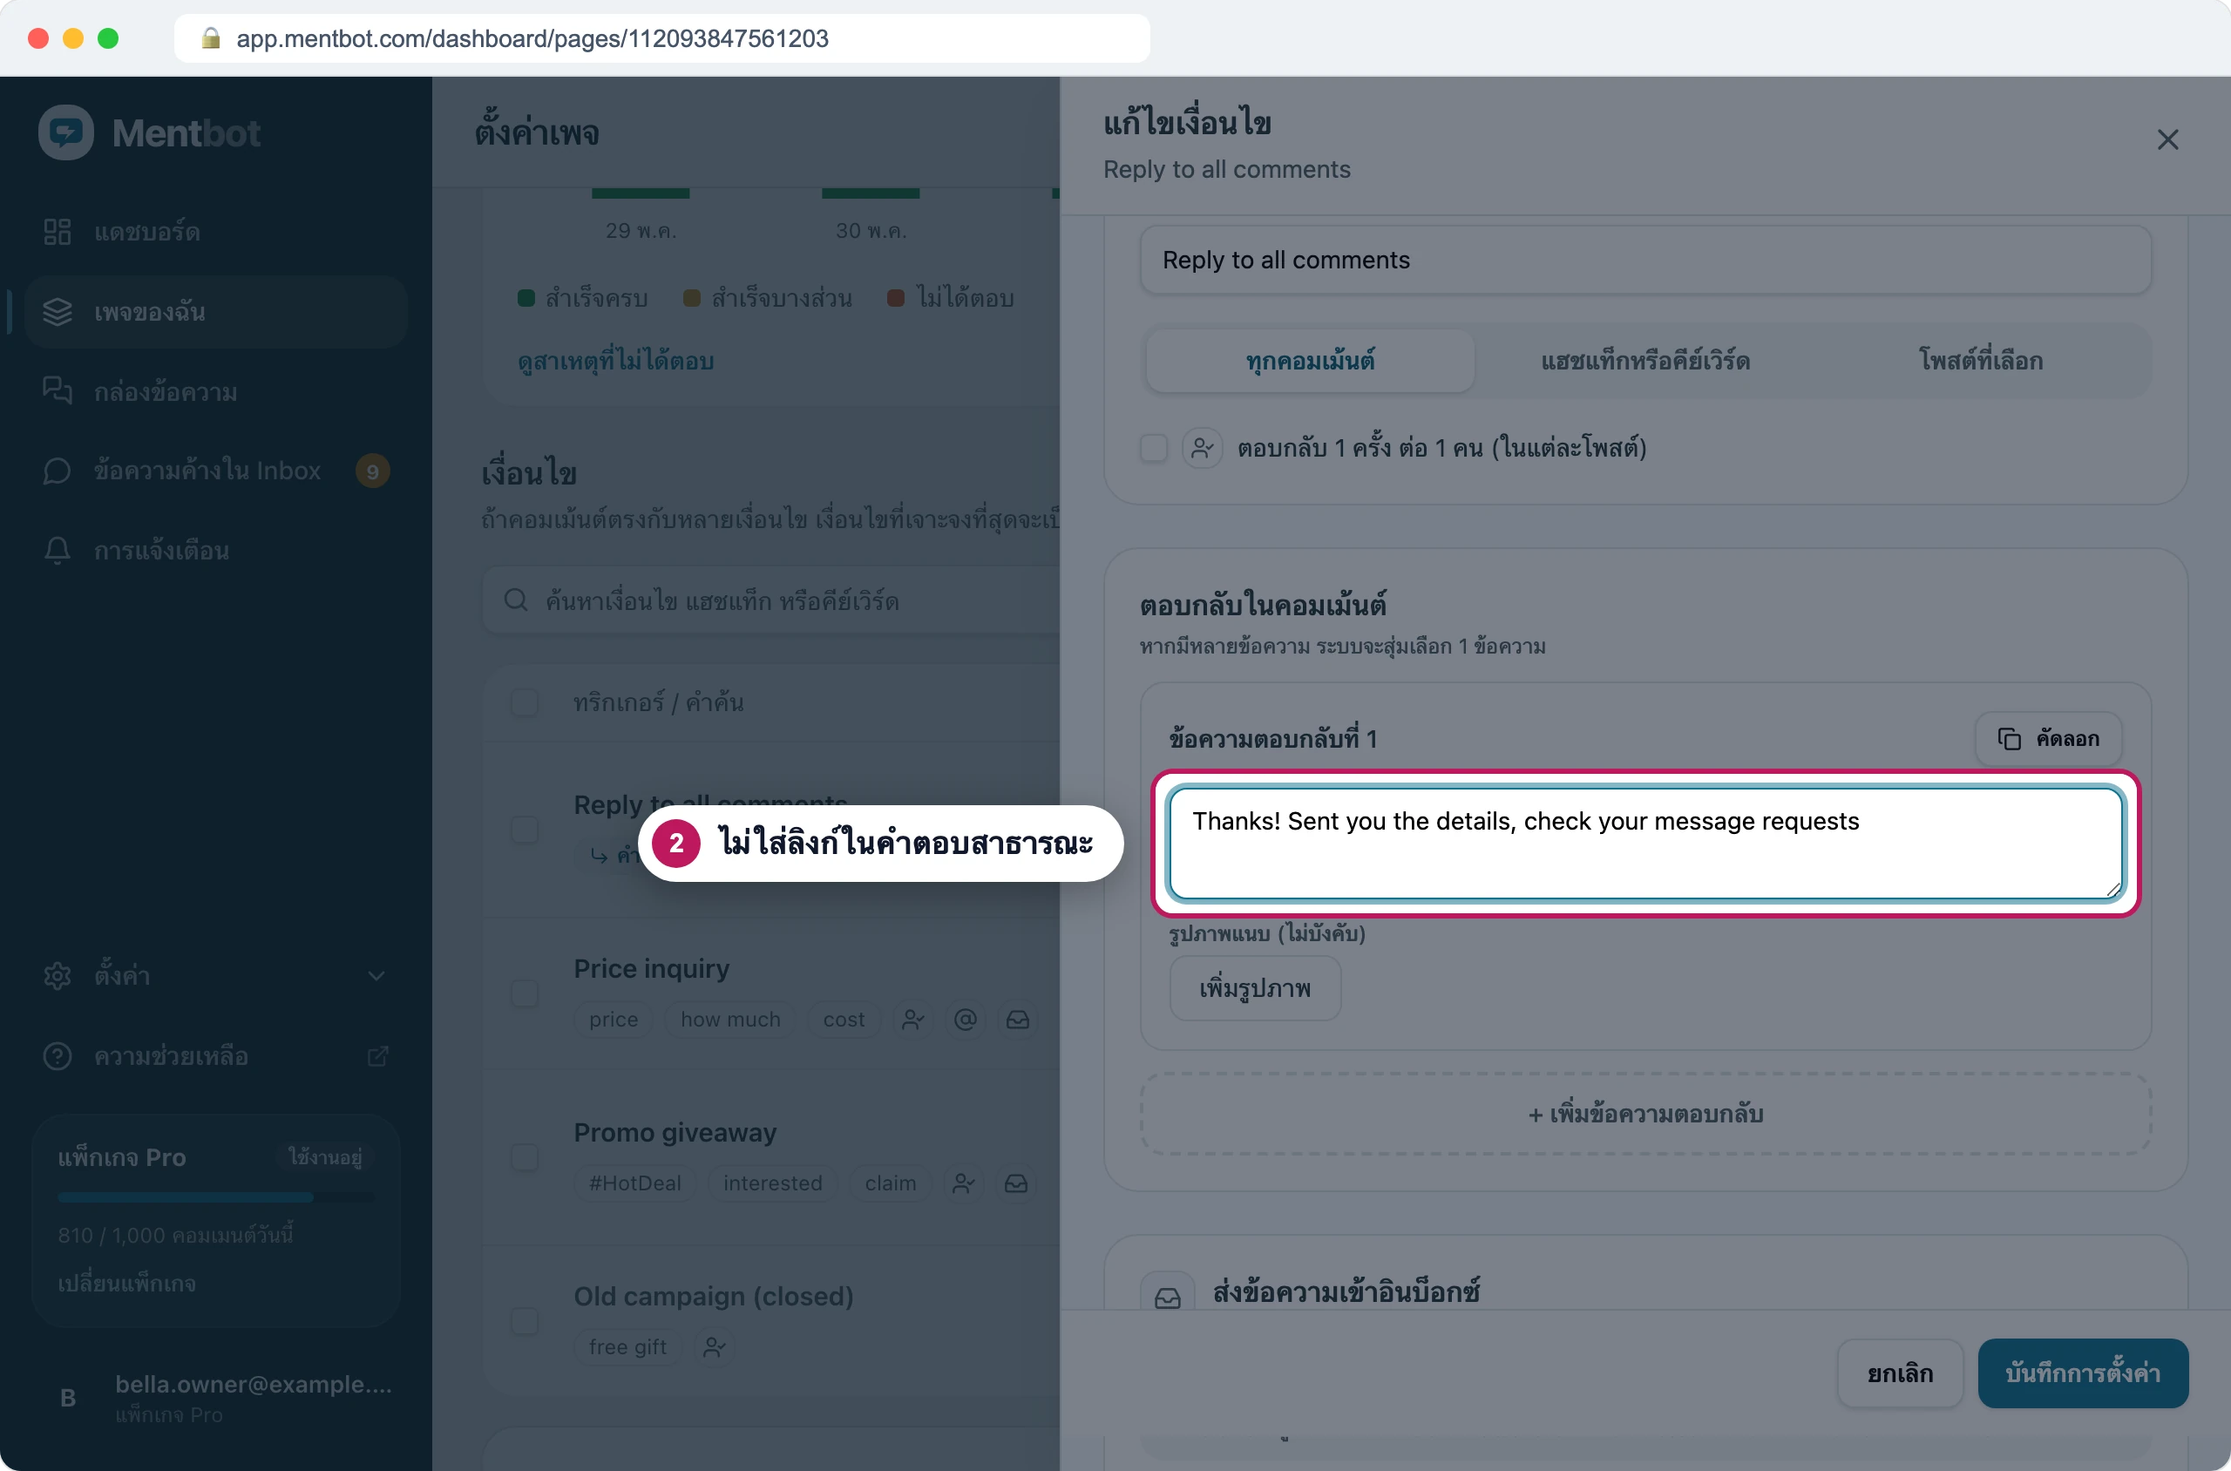Screen dimensions: 2231x1471
Task: Open external link icon next to ความช่วยเหลือ
Action: [377, 1056]
